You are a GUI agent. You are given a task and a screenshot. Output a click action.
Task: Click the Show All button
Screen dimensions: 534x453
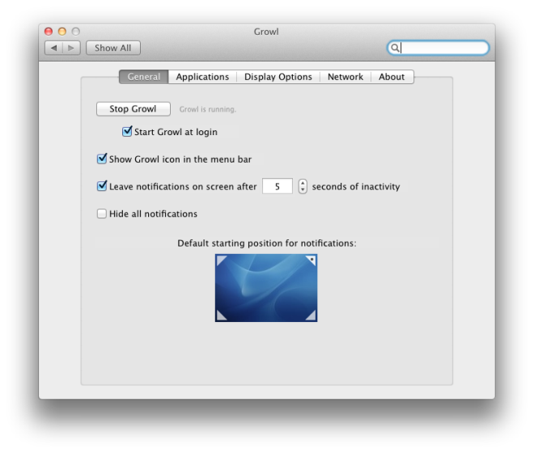coord(113,48)
